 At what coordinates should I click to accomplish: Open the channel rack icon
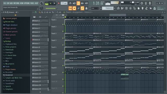pos(126,8)
